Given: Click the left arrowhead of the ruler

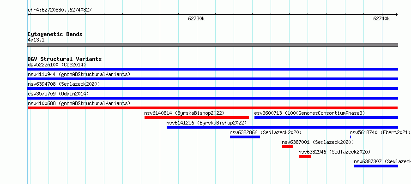Looking at the screenshot, I should (29, 15).
